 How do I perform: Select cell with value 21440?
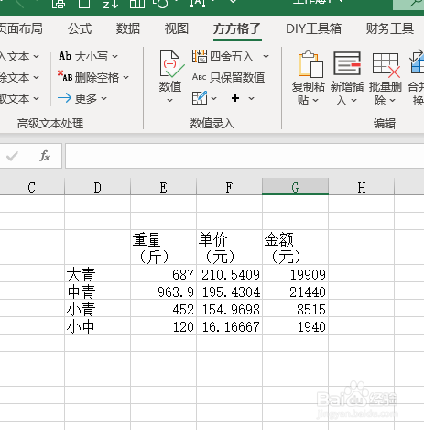tap(295, 291)
